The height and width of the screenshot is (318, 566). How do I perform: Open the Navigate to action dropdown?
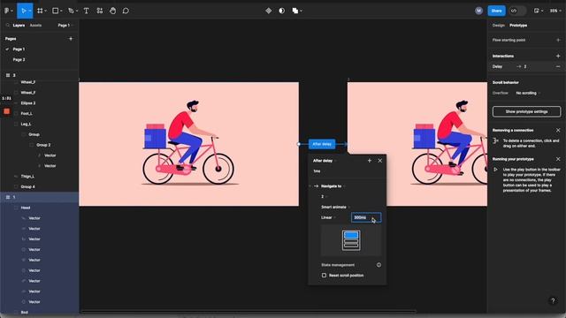(333, 186)
